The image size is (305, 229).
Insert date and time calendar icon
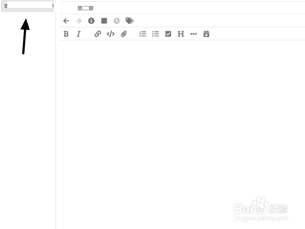tap(206, 34)
